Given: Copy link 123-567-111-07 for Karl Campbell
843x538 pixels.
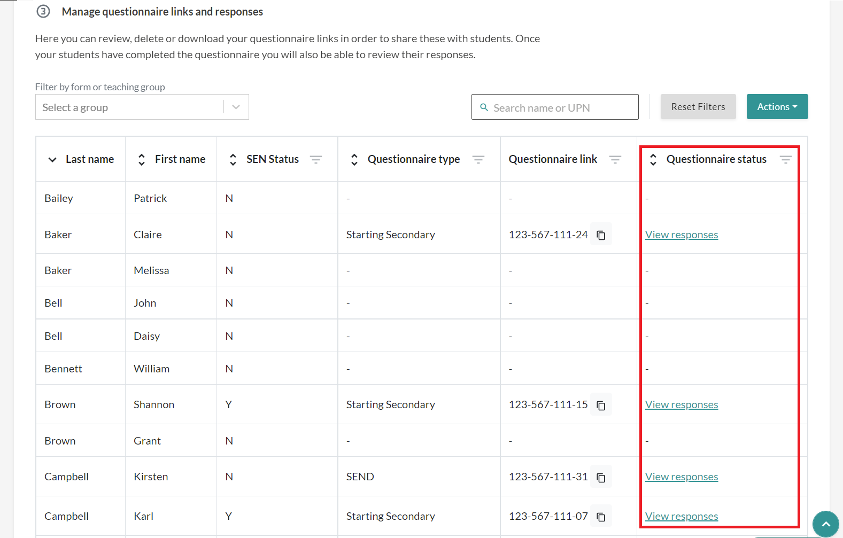Looking at the screenshot, I should (x=601, y=517).
